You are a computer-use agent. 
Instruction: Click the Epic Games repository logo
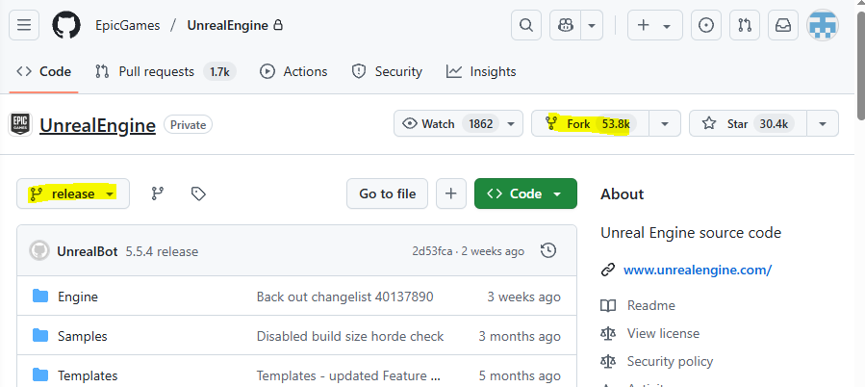[x=20, y=125]
